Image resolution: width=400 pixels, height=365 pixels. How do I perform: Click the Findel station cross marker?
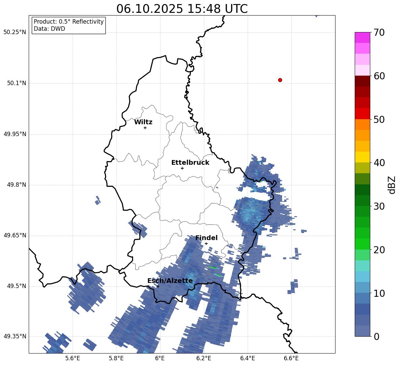tap(206, 244)
